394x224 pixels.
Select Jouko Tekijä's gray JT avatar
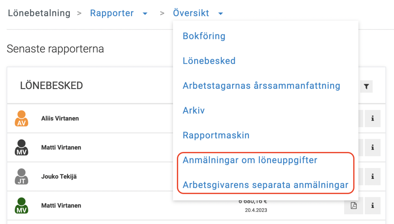[x=21, y=176]
